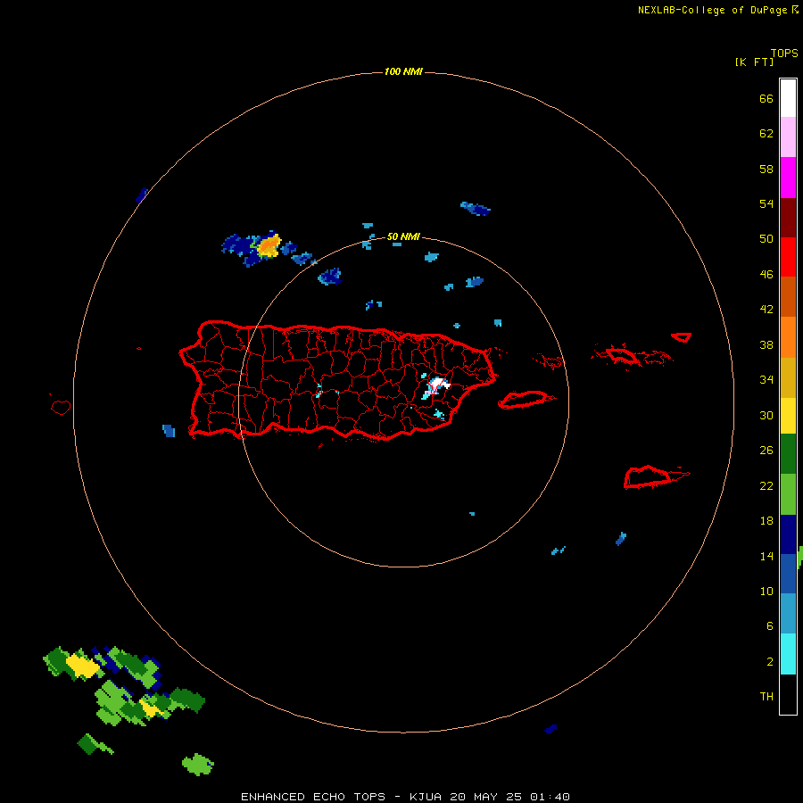This screenshot has height=803, width=803.
Task: Click the Vieques island outline east of Puerto Rico
Action: (x=526, y=400)
